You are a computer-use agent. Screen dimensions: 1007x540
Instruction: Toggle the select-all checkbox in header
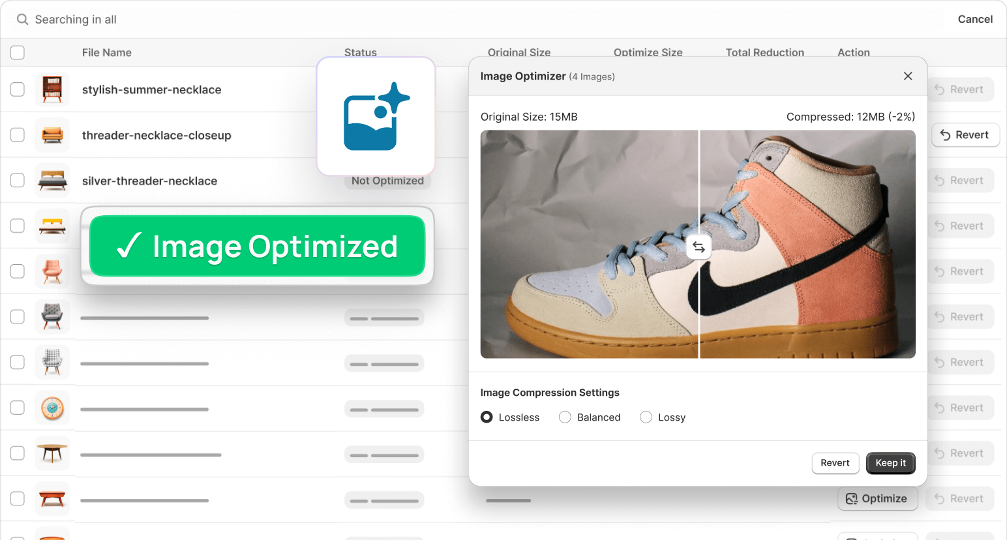[x=18, y=53]
